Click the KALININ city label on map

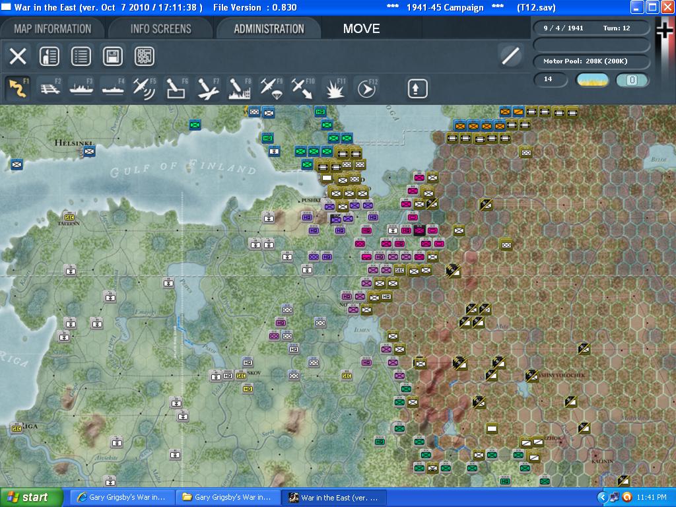(602, 461)
